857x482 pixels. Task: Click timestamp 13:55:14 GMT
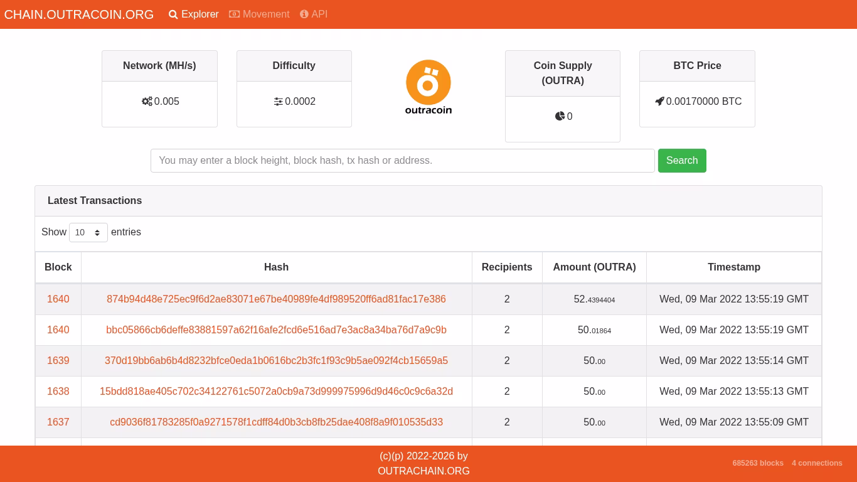[734, 361]
